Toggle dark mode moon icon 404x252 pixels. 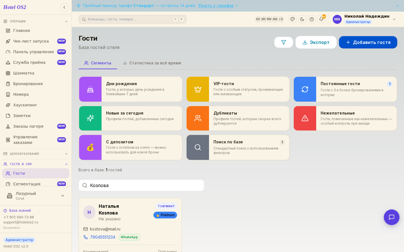pyautogui.click(x=302, y=19)
